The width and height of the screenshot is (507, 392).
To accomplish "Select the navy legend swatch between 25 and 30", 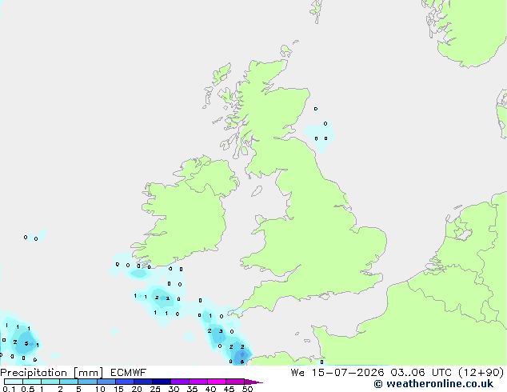I will coord(161,382).
